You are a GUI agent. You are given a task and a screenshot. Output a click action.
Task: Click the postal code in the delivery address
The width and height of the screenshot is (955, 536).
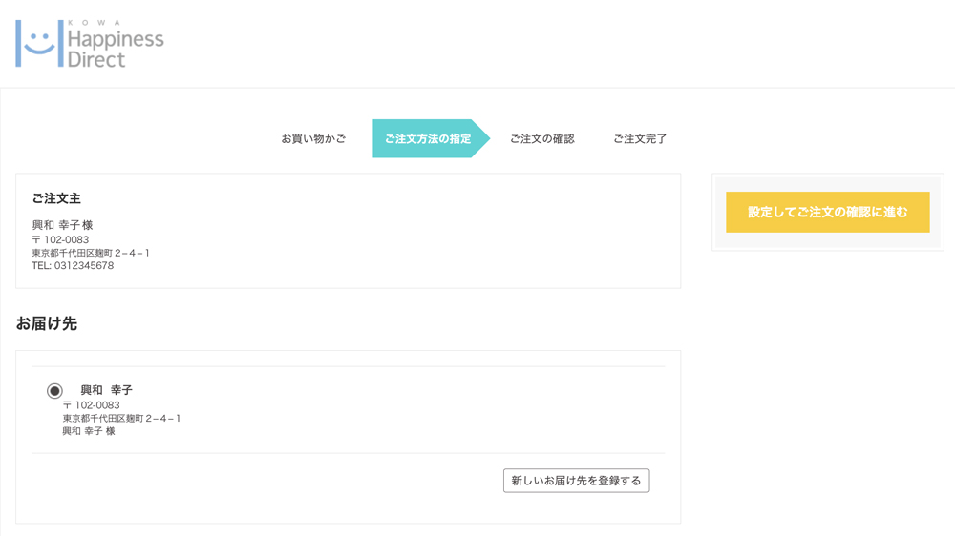pyautogui.click(x=92, y=405)
